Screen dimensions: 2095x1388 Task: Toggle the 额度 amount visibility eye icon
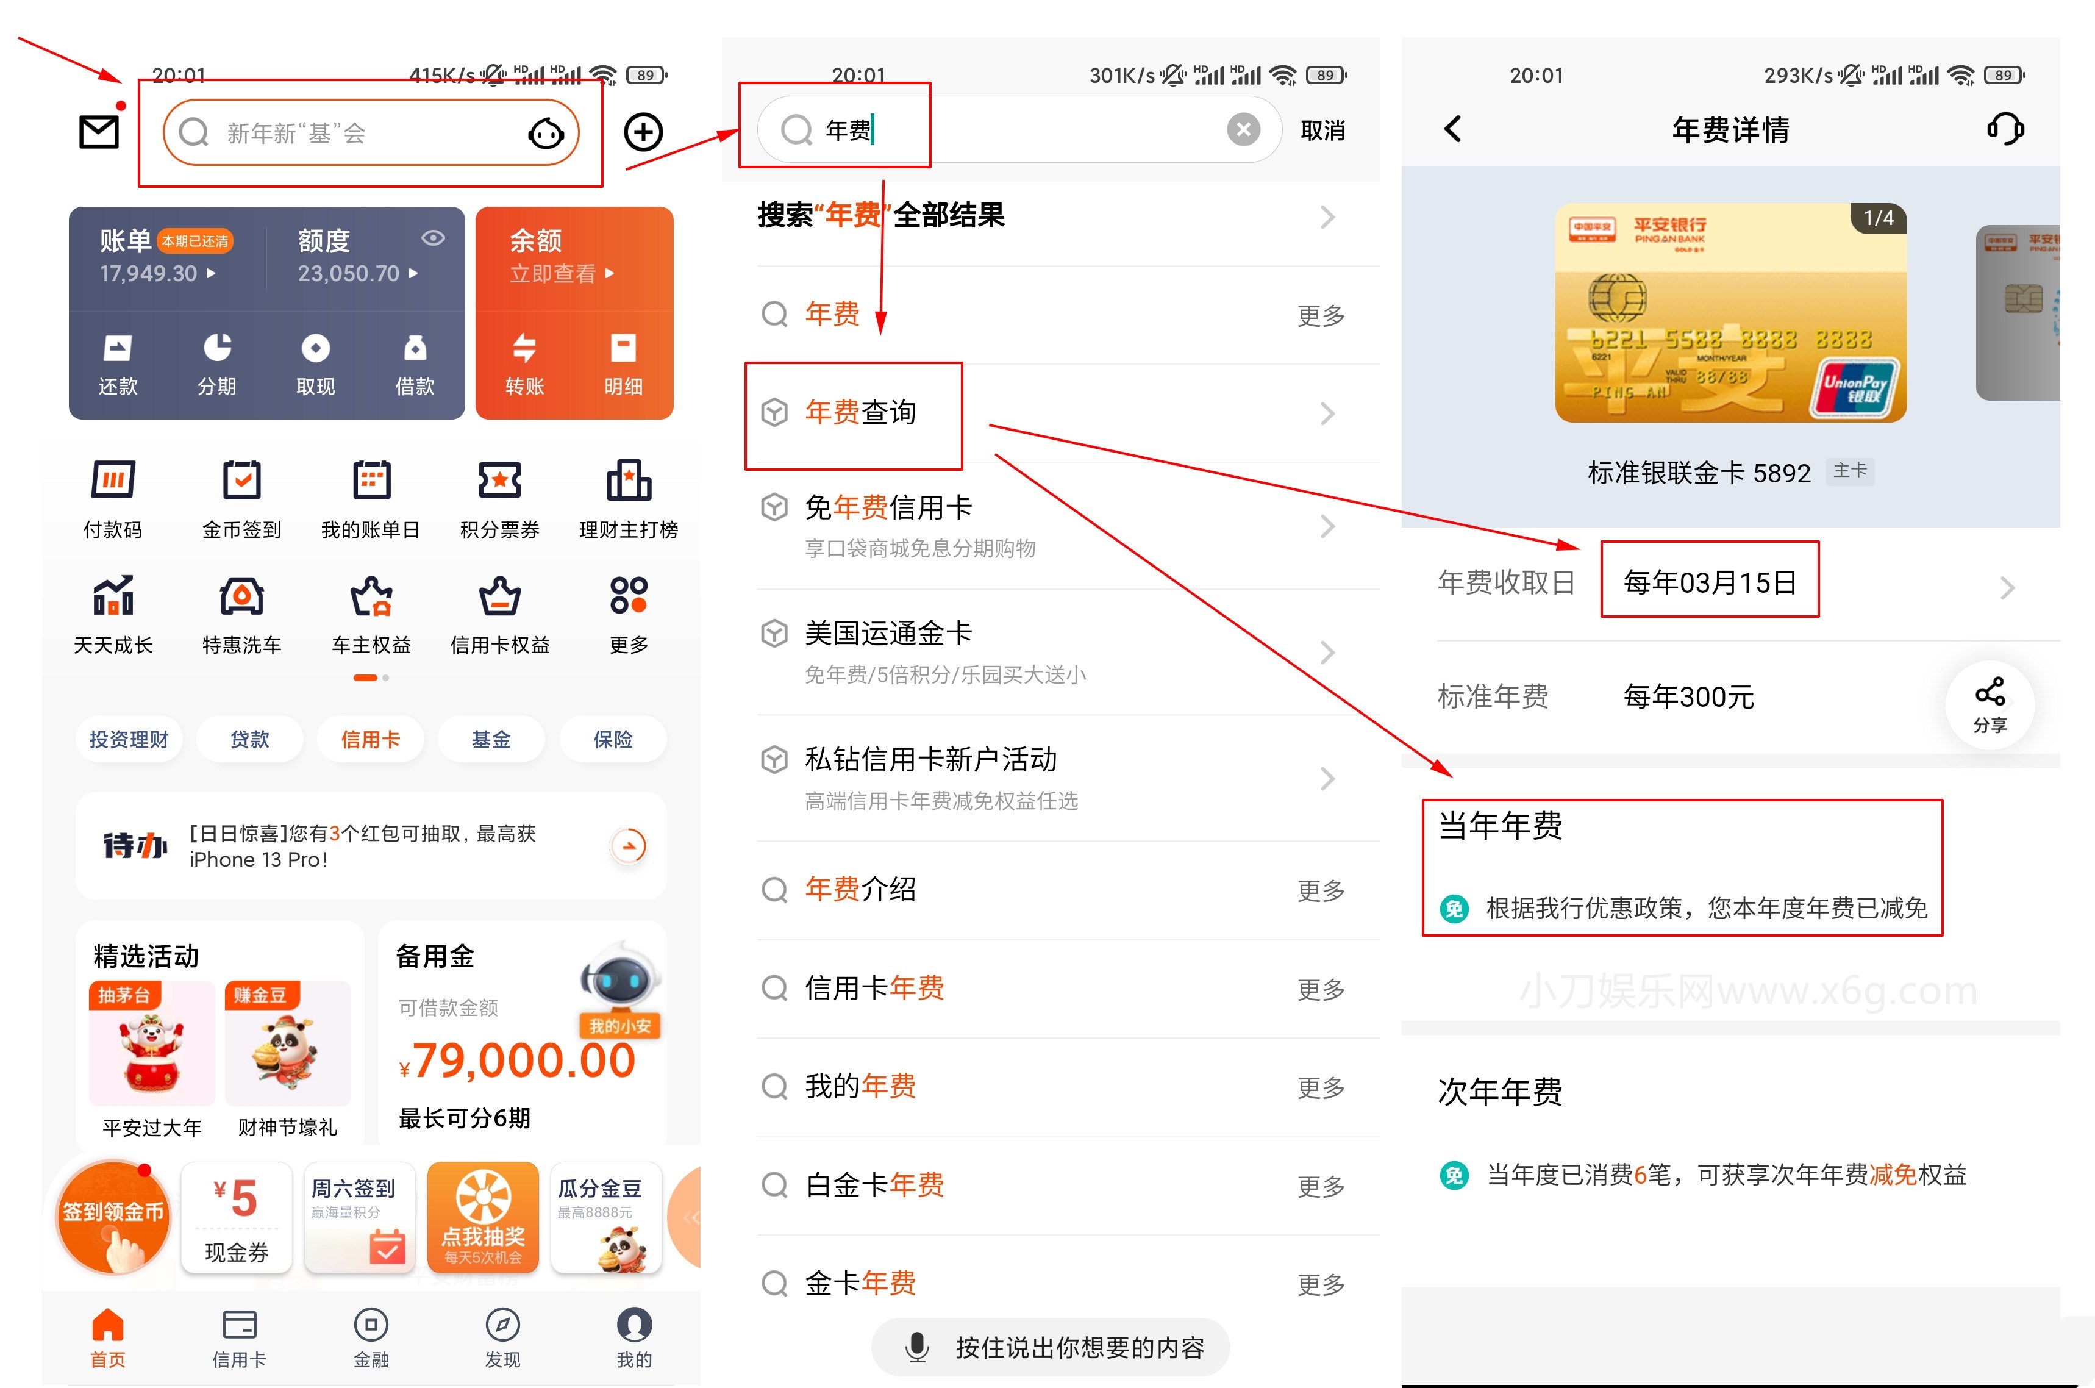[x=433, y=237]
